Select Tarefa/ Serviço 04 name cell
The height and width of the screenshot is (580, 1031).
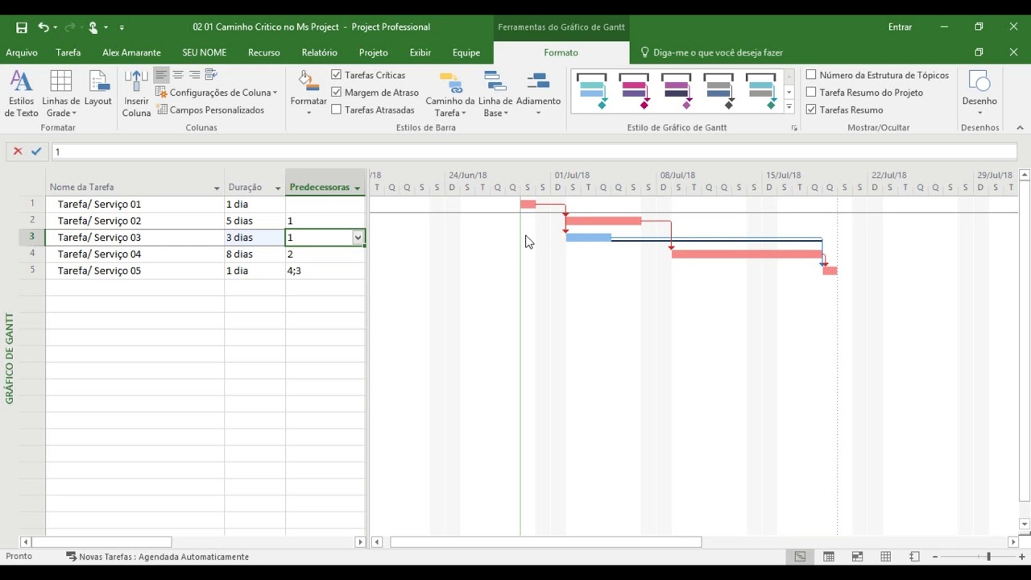click(x=135, y=255)
